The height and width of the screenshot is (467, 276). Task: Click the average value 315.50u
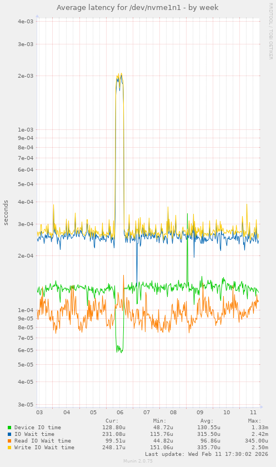209,434
